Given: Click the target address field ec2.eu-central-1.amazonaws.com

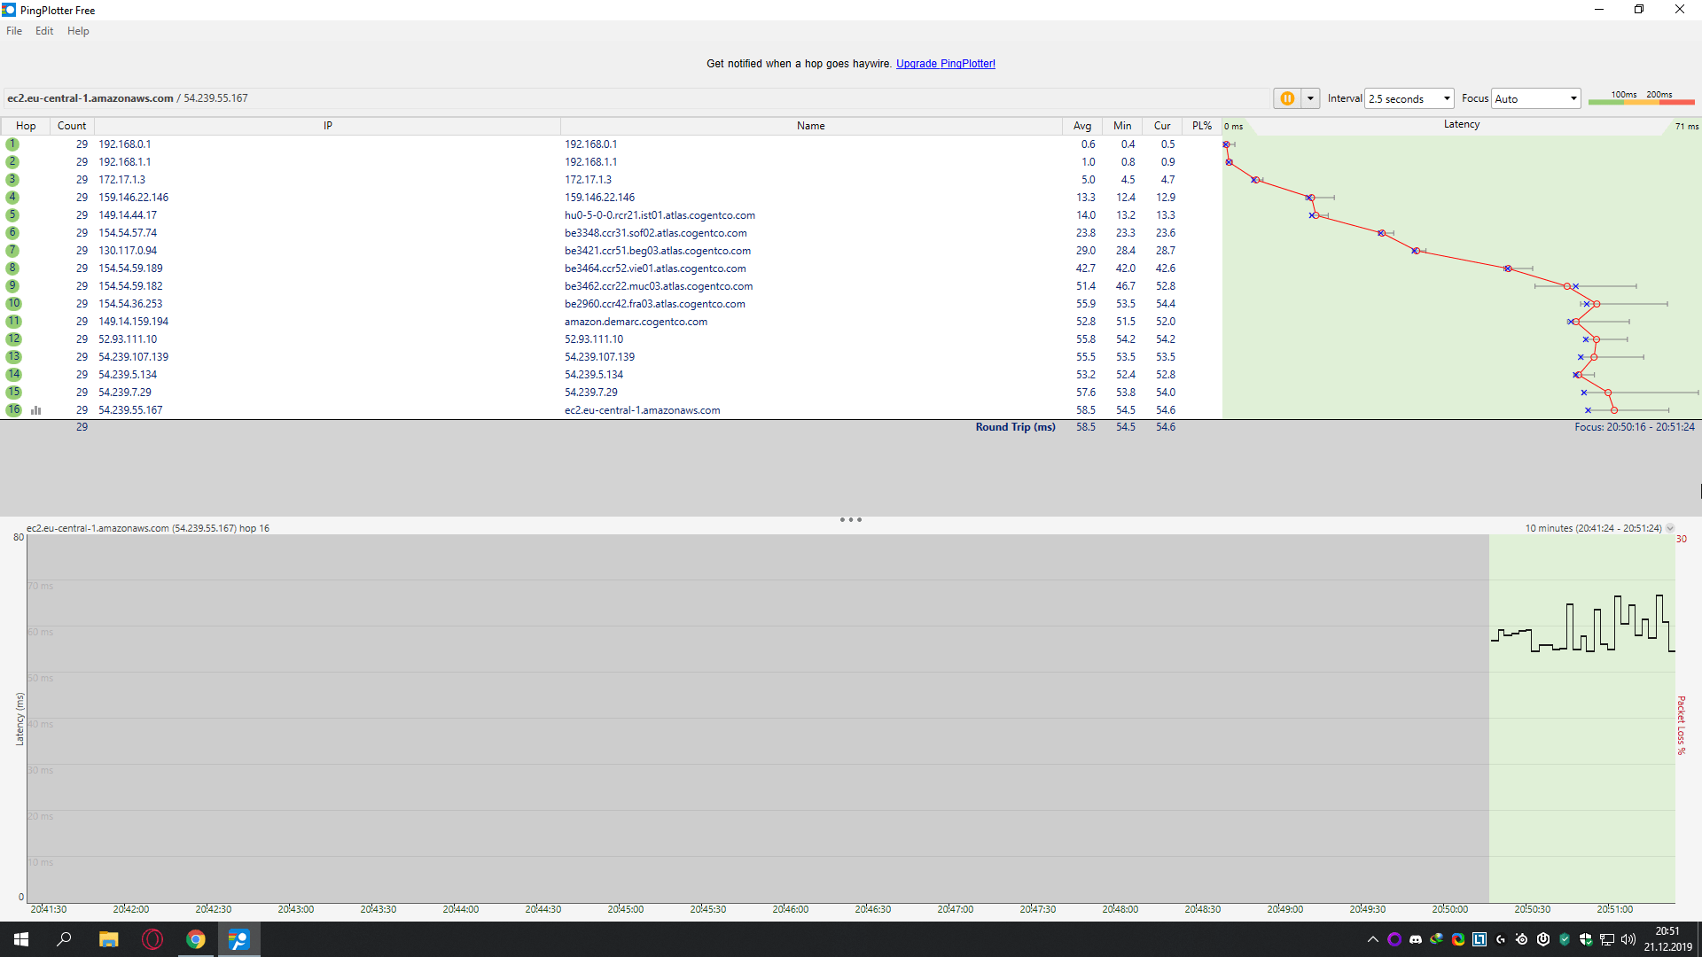Looking at the screenshot, I should click(x=90, y=98).
